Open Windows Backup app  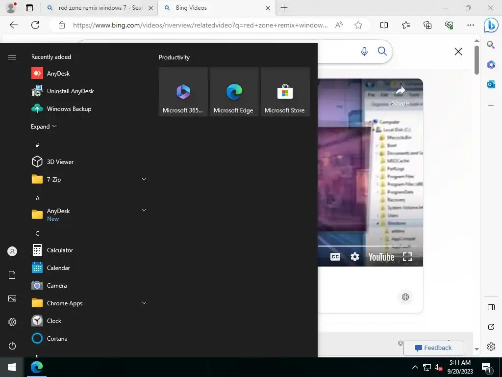tap(61, 108)
